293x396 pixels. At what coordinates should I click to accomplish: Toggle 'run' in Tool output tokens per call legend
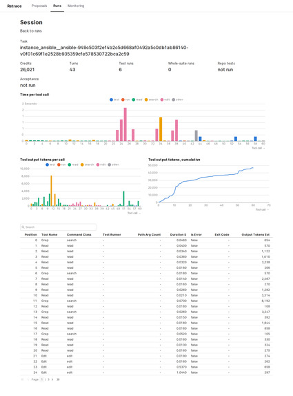pyautogui.click(x=61, y=164)
